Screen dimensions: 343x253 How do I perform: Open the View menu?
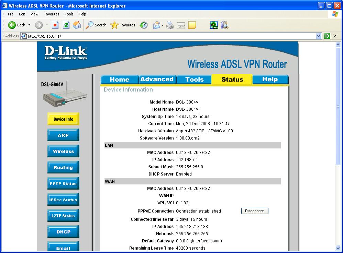[x=34, y=14]
